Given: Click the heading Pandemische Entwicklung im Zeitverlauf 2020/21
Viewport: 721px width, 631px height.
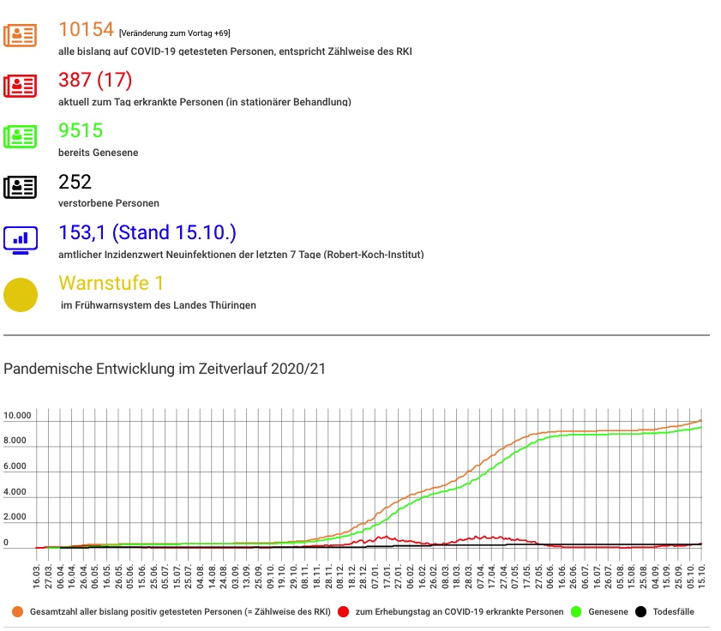Looking at the screenshot, I should 165,369.
